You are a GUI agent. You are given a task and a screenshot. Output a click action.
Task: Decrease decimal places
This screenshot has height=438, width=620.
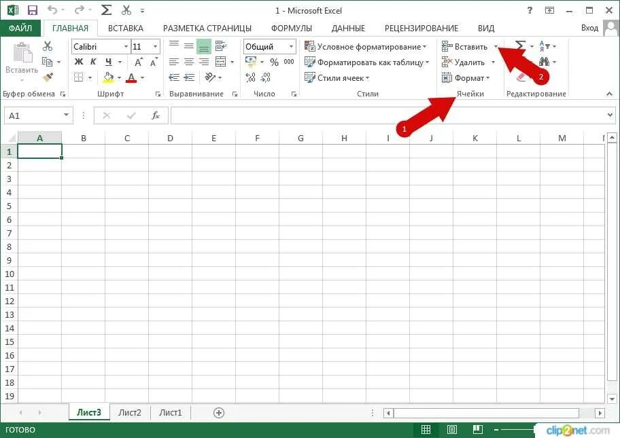[x=266, y=77]
